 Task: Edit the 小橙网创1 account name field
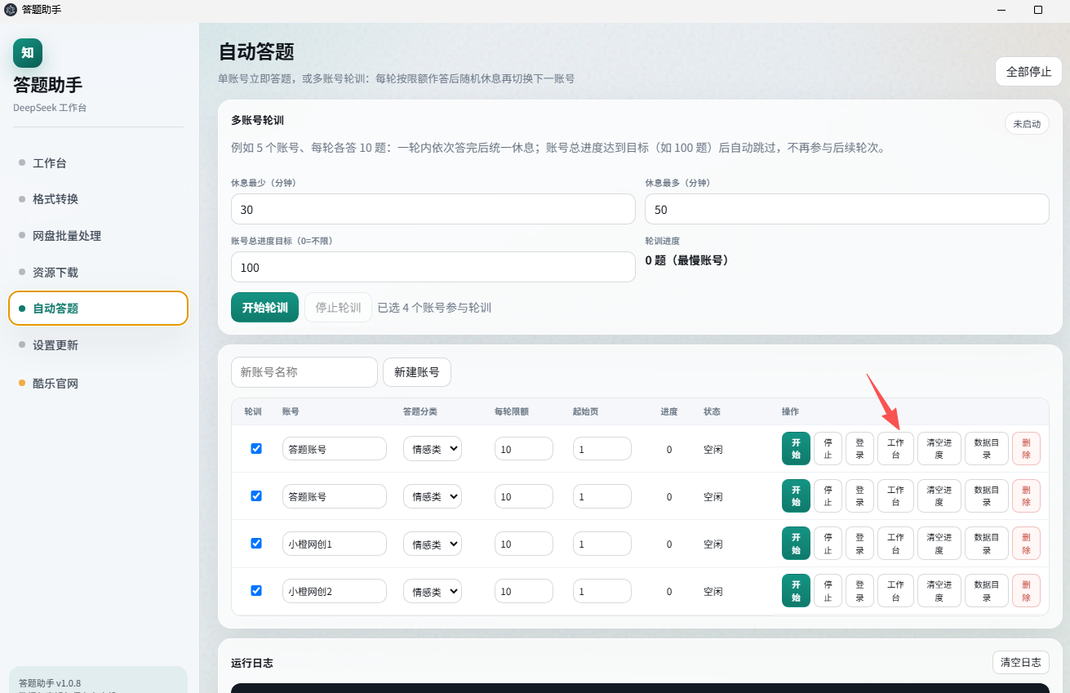click(x=335, y=544)
